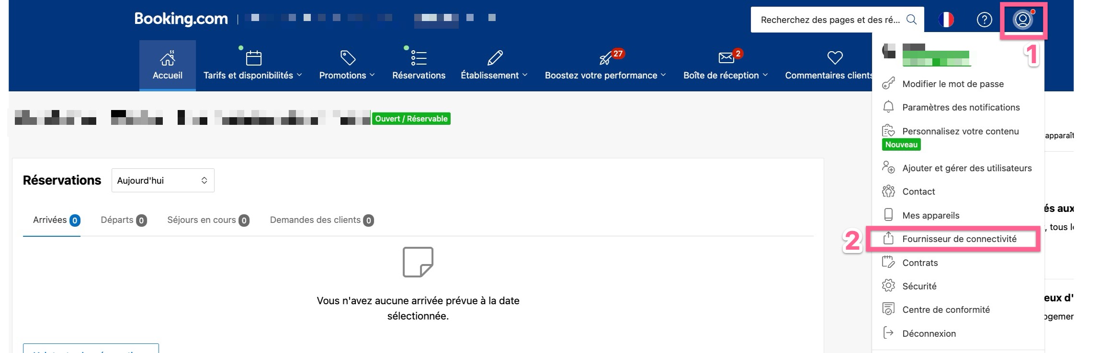This screenshot has width=1110, height=353.
Task: Click the Boostez votre performance rocket icon
Action: tap(605, 58)
